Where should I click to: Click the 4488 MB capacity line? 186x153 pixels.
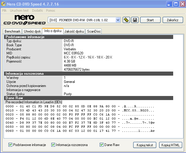coord(70,65)
